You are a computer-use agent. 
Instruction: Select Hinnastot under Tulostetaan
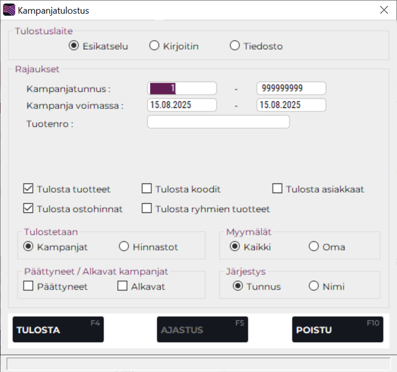pyautogui.click(x=124, y=247)
